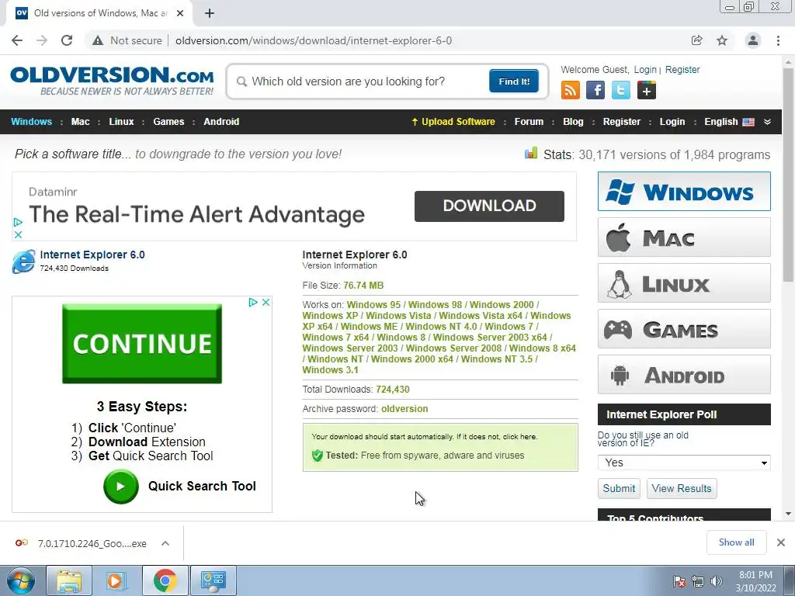Image resolution: width=795 pixels, height=596 pixels.
Task: Click the volume speaker tray icon
Action: click(717, 581)
